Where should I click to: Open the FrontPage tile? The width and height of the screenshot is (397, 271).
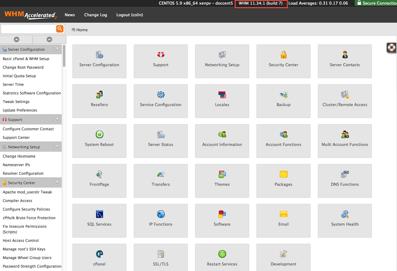[x=99, y=181]
